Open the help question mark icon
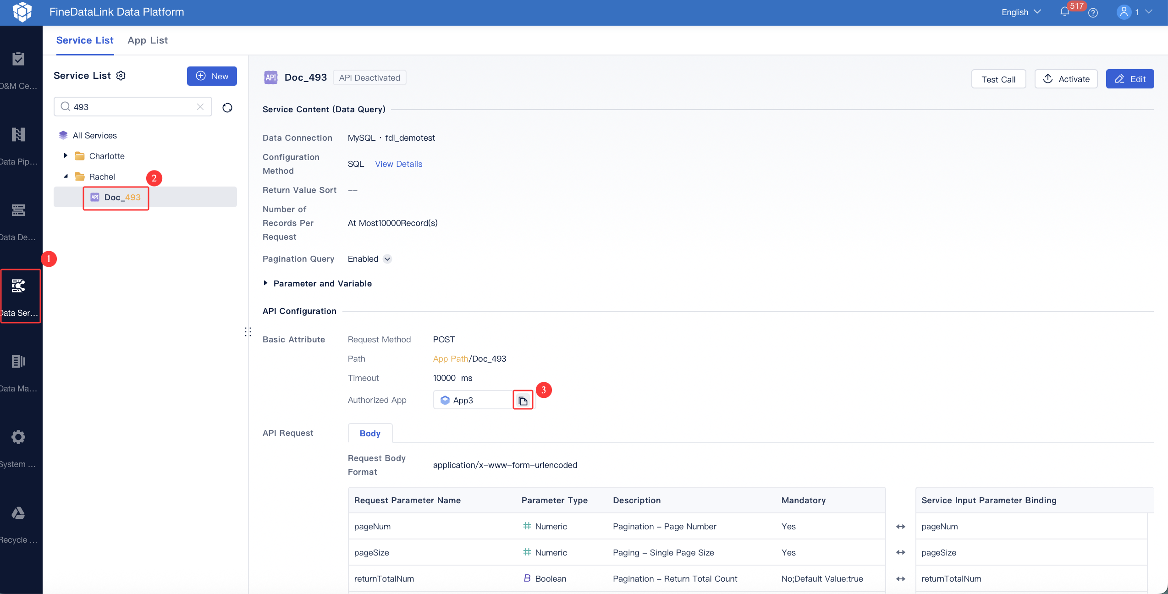Viewport: 1168px width, 594px height. pos(1093,13)
